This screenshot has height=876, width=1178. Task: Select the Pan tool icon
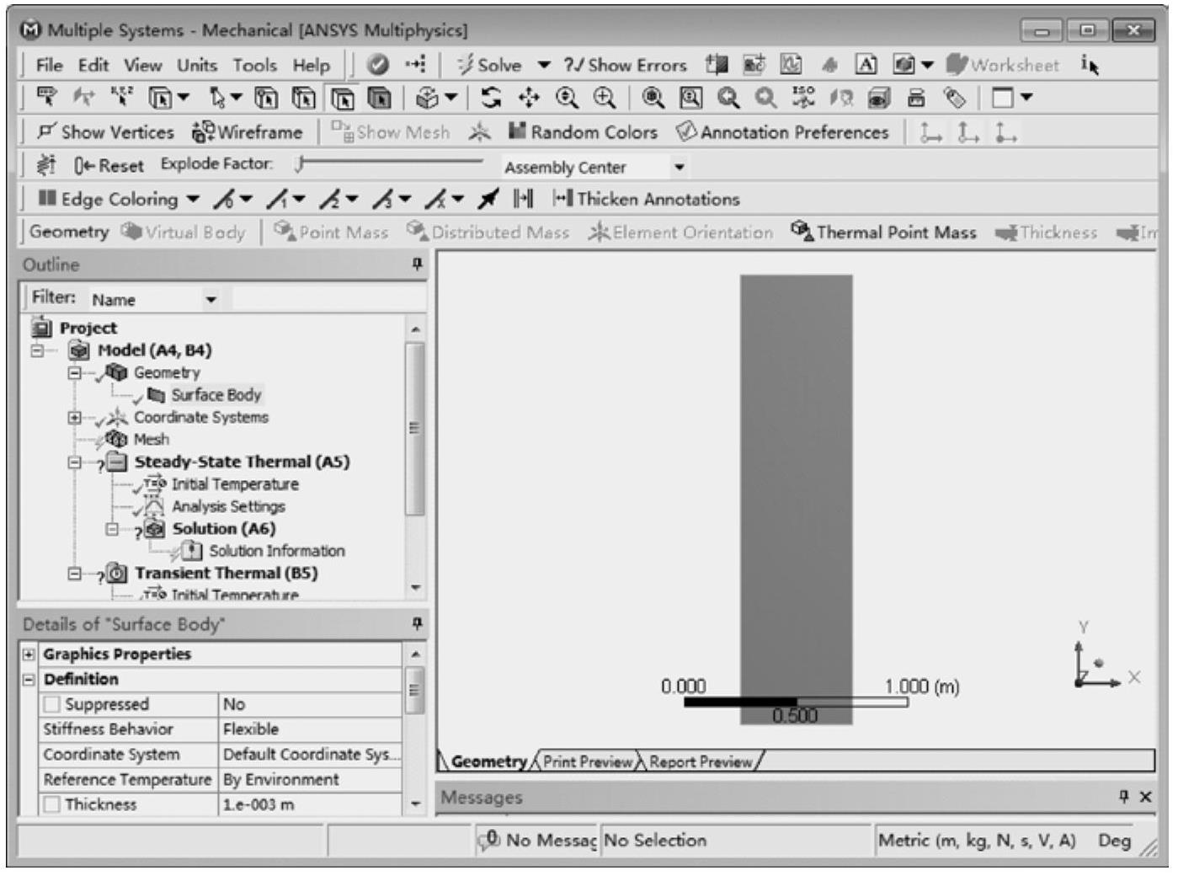529,99
